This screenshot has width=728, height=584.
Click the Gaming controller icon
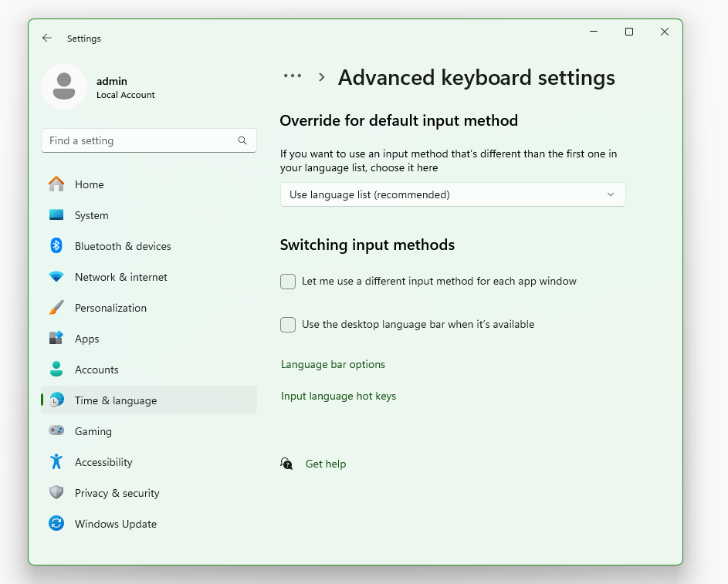(x=56, y=430)
